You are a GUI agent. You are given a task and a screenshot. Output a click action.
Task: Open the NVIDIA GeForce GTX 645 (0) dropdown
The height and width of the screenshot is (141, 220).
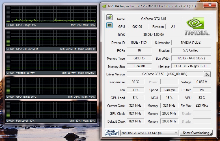click(149, 133)
